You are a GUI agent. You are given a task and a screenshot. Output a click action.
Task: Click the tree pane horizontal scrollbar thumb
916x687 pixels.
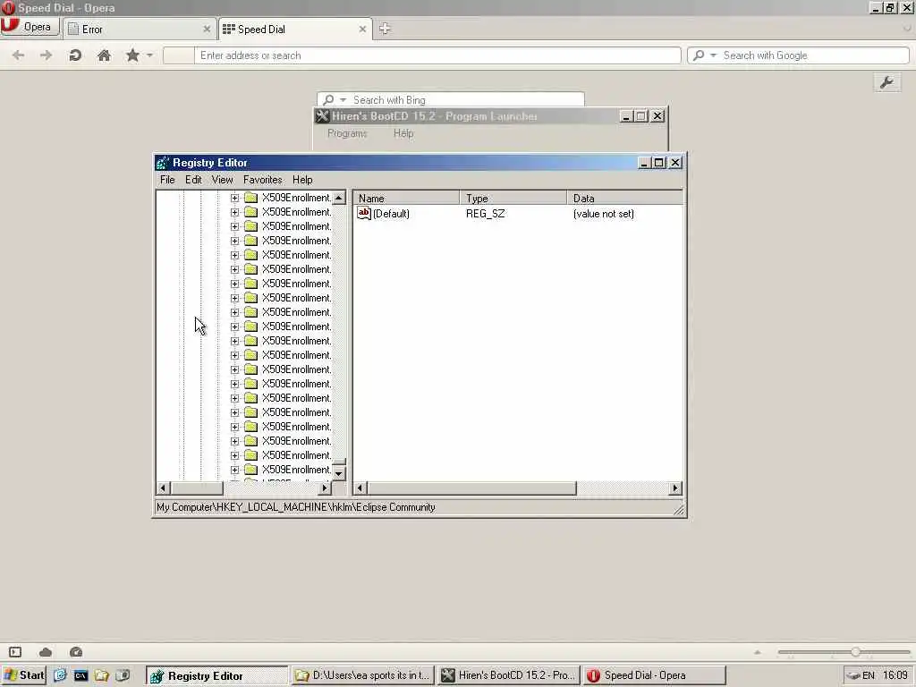click(196, 488)
